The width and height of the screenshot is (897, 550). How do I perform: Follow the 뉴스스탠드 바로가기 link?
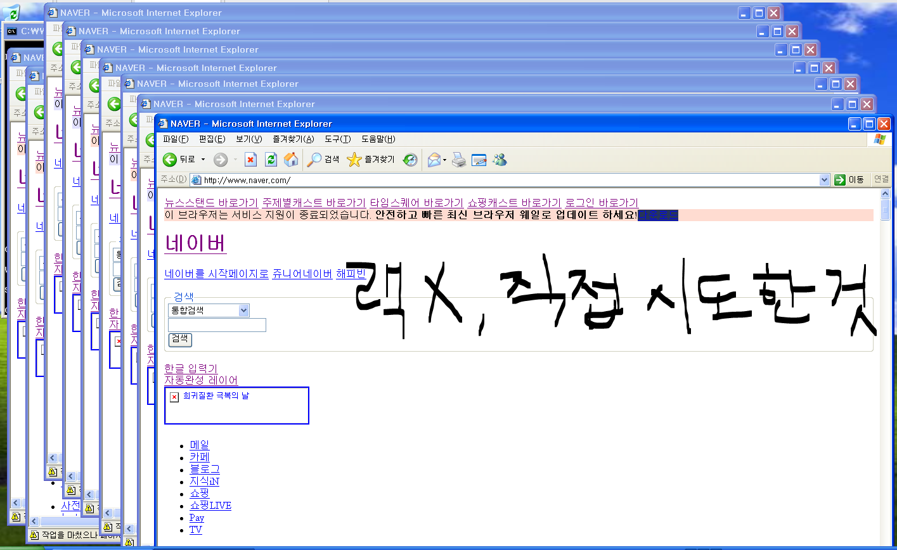pyautogui.click(x=211, y=203)
